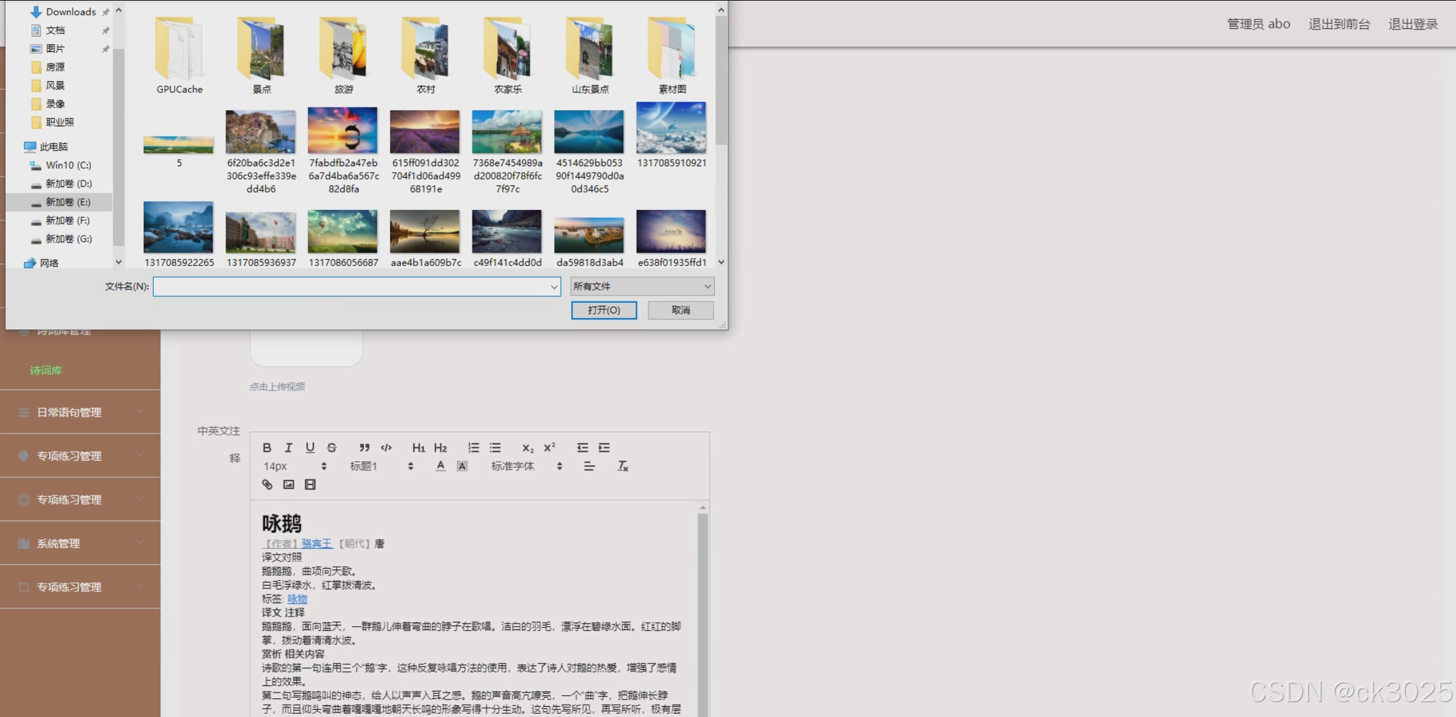
Task: Insert video with film icon
Action: click(x=310, y=484)
